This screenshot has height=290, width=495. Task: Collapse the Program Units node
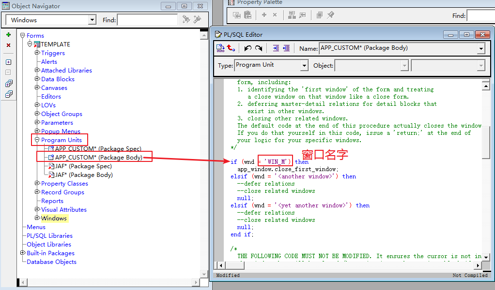pos(37,140)
